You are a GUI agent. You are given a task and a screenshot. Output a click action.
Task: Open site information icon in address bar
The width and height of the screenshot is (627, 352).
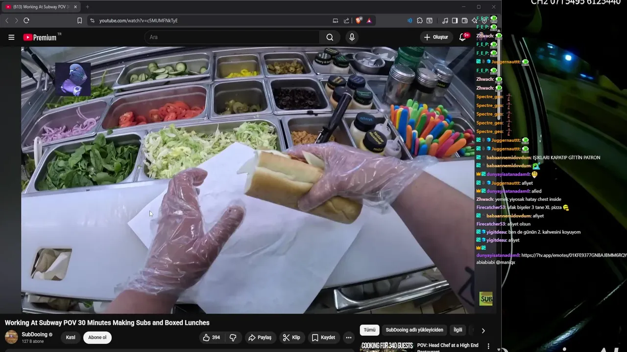[92, 21]
